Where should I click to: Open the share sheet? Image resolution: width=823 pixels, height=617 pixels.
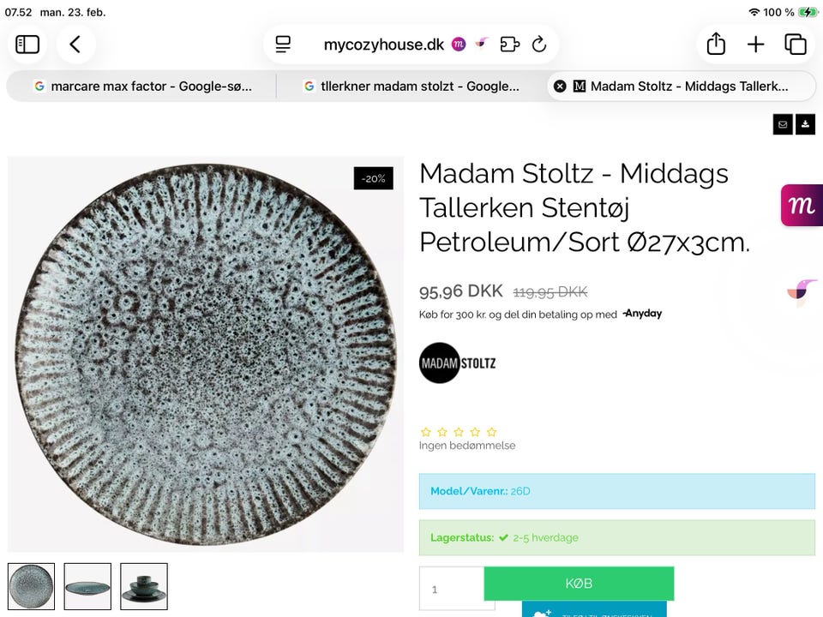(x=716, y=45)
